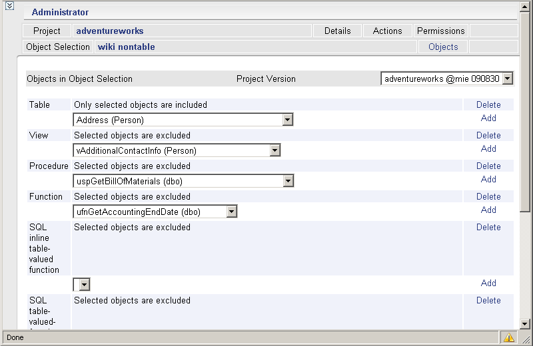Click the scrollbar up arrow

click(x=525, y=7)
